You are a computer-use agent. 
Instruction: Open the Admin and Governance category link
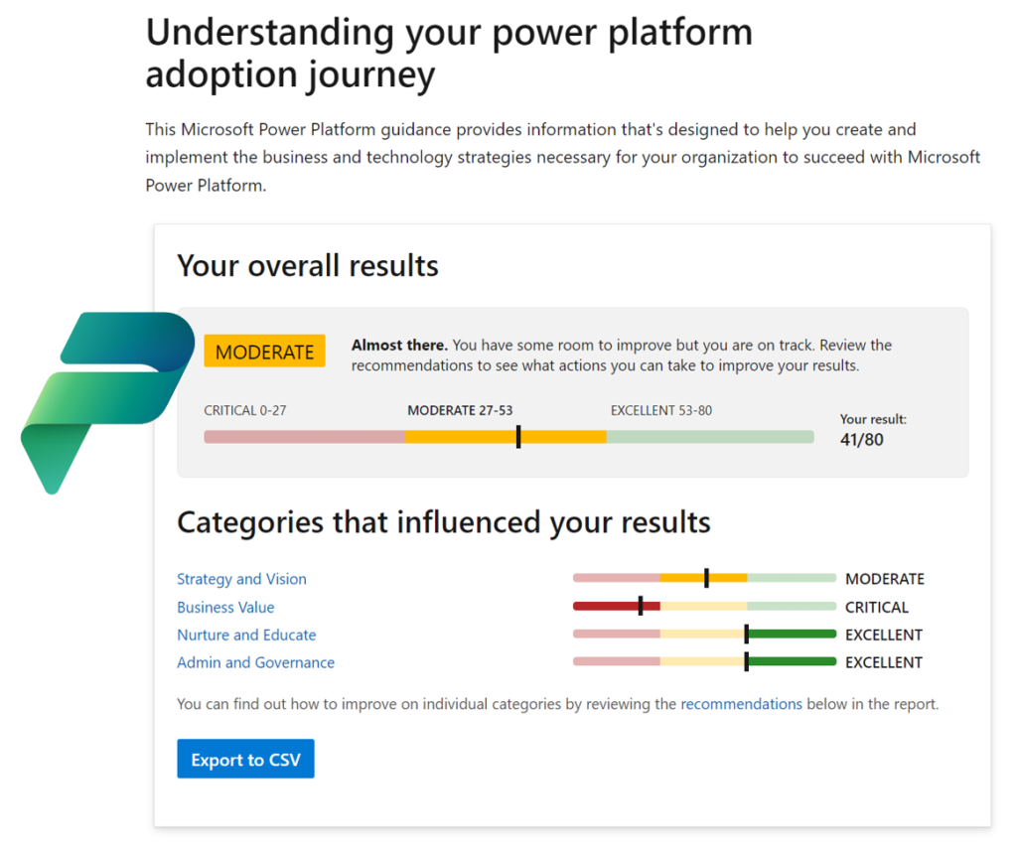coord(255,662)
